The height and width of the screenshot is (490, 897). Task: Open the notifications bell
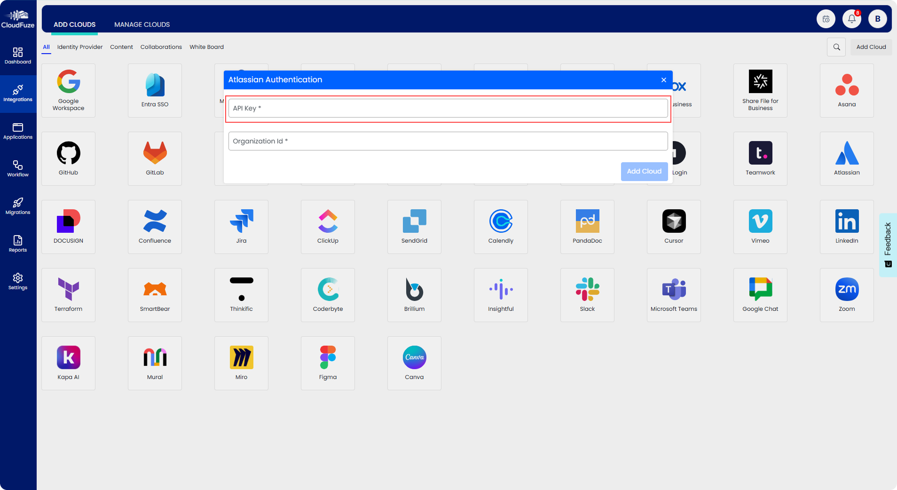[x=852, y=19]
